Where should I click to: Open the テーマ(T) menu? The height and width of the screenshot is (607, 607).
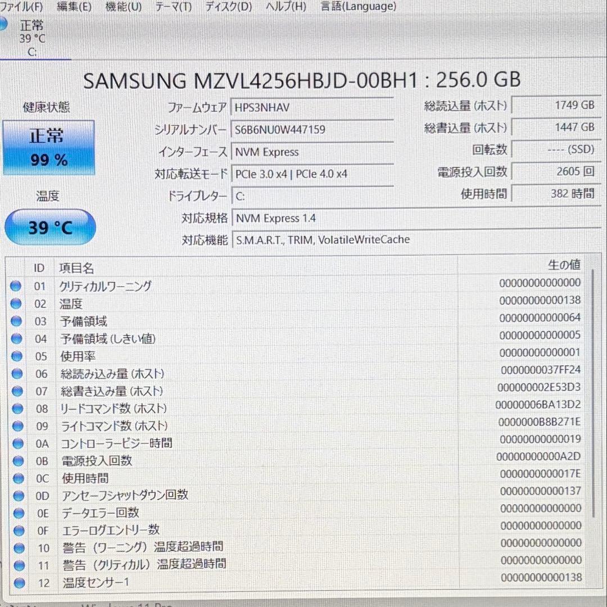174,7
